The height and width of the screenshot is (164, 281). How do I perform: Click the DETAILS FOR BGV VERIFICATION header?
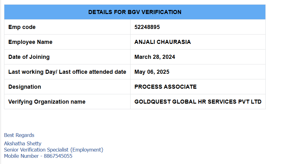(135, 12)
